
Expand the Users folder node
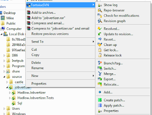pyautogui.click(x=4, y=109)
